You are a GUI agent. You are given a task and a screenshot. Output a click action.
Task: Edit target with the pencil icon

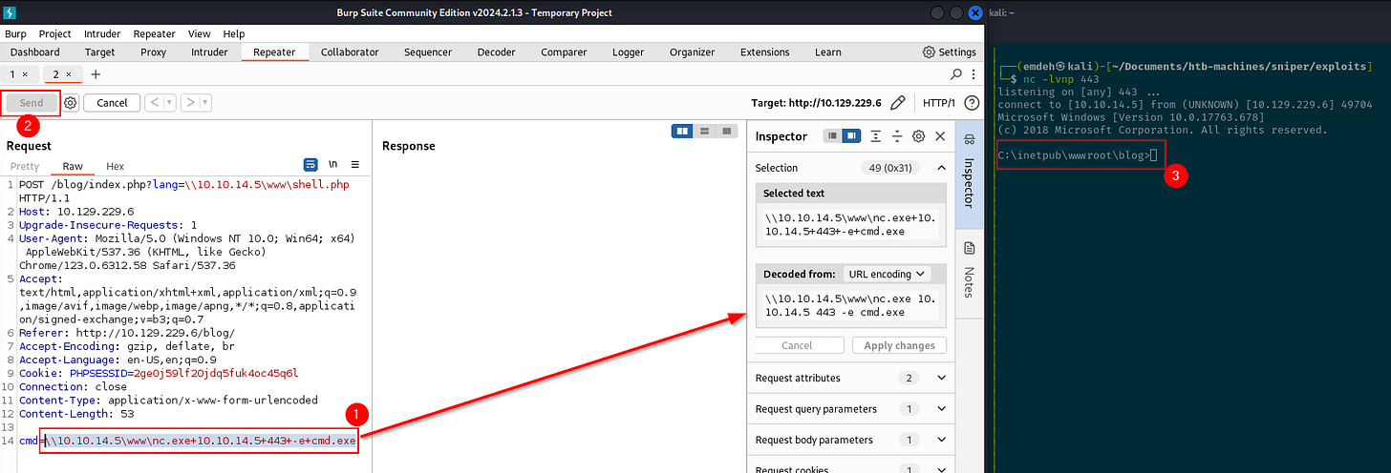click(x=897, y=102)
